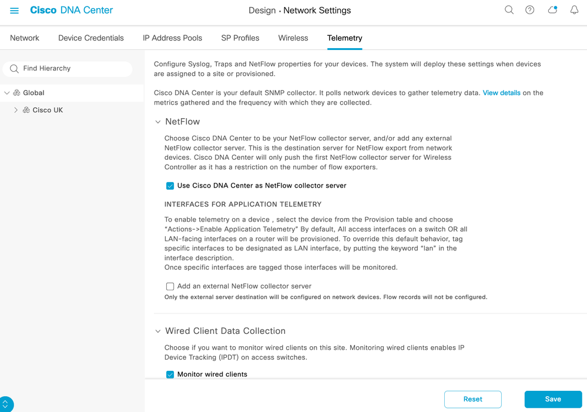Focus the Find Hierarchy search field
Image resolution: width=587 pixels, height=412 pixels.
pyautogui.click(x=68, y=69)
